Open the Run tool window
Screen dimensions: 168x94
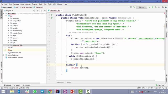(x=17, y=85)
